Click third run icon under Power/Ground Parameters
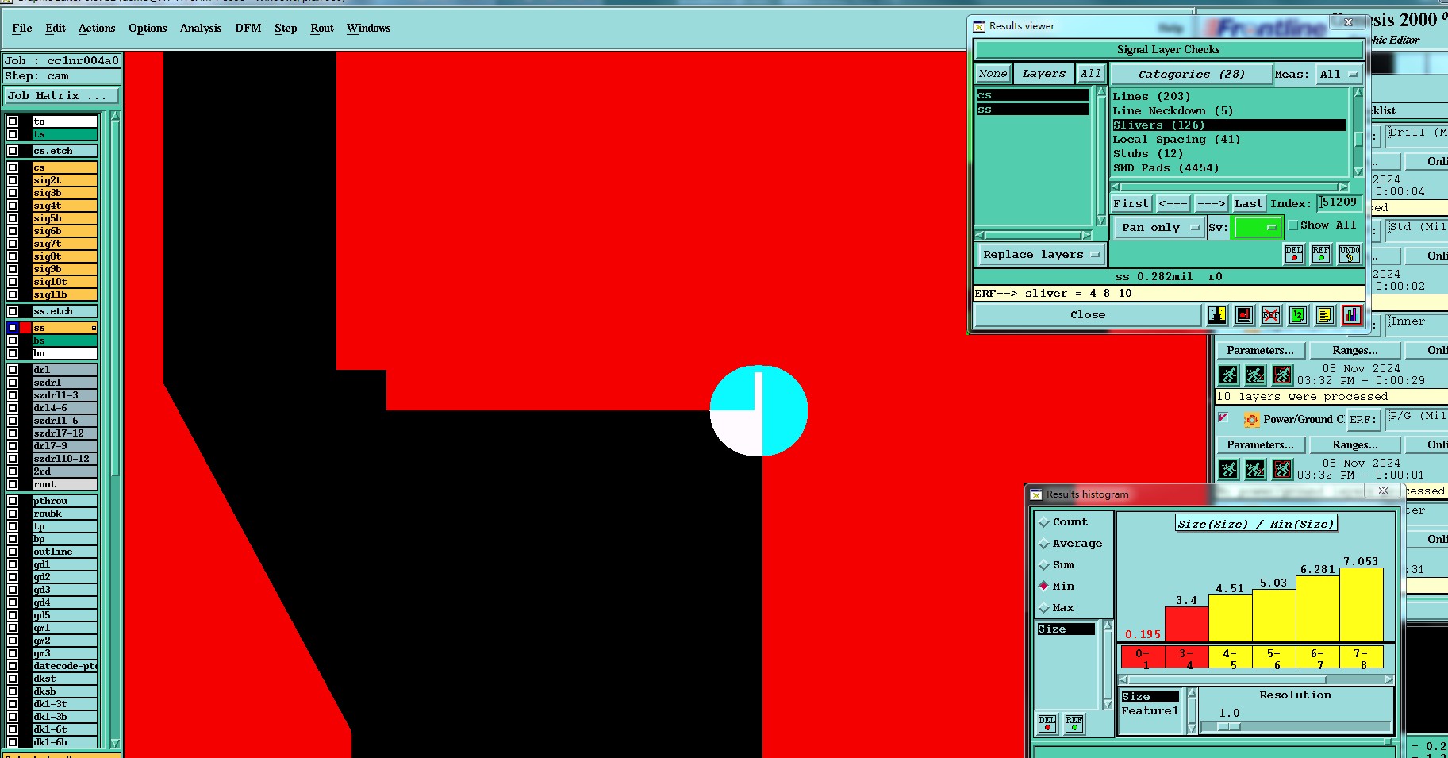The image size is (1448, 758). 1282,469
